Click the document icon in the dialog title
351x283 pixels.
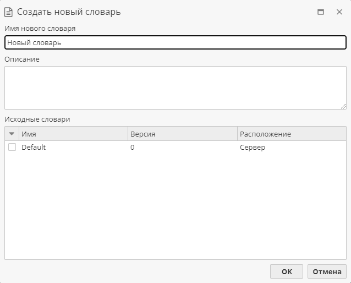(8, 12)
